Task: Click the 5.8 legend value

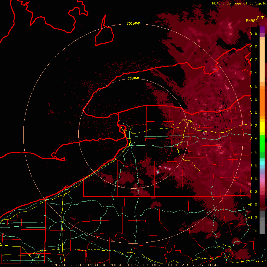Action: tap(254, 99)
